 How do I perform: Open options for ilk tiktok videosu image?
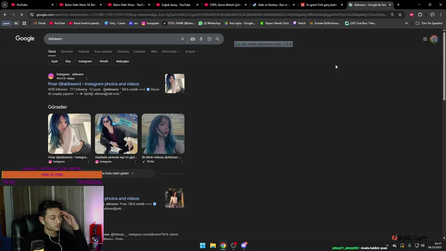(182, 162)
